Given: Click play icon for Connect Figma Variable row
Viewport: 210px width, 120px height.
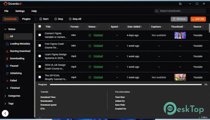Looking at the screenshot, I should [x=90, y=35].
